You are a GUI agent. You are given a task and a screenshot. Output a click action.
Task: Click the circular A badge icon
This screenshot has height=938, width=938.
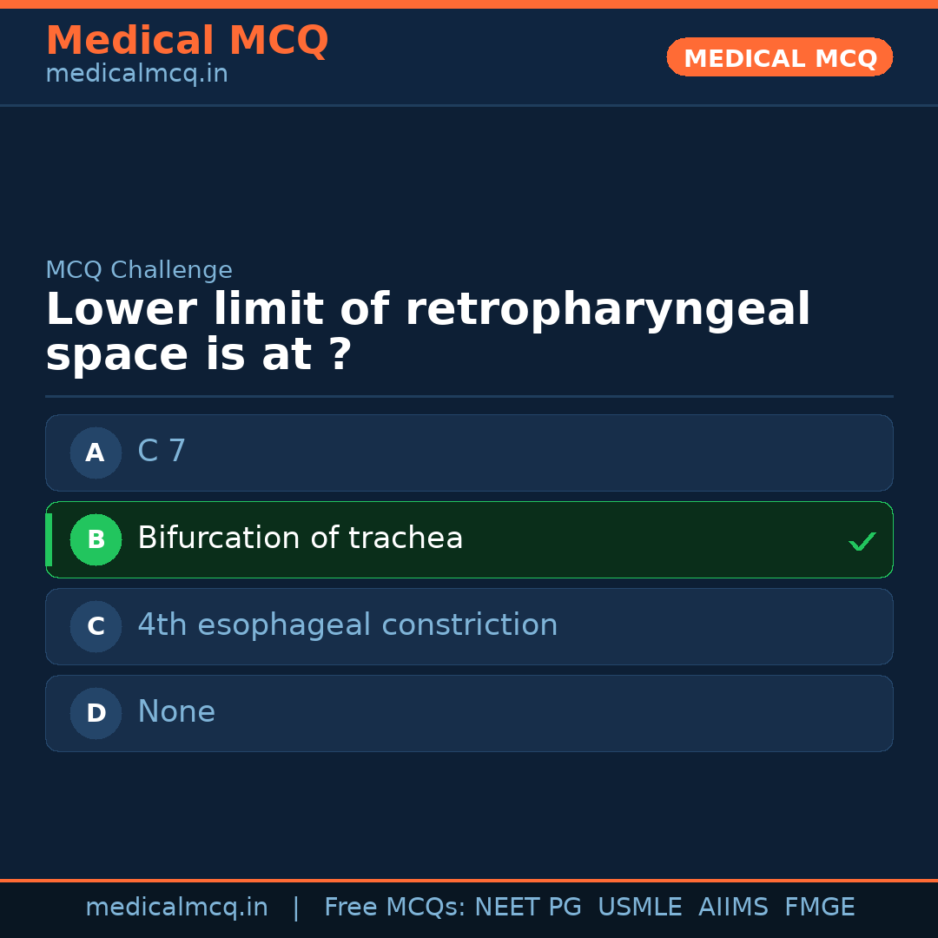(x=96, y=452)
